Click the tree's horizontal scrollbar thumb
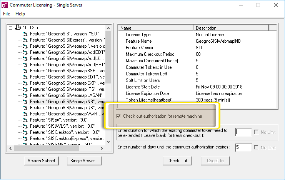This screenshot has height=180, width=285. [47, 148]
